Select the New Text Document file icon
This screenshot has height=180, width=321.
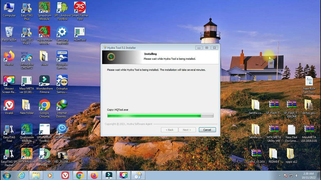tap(291, 133)
